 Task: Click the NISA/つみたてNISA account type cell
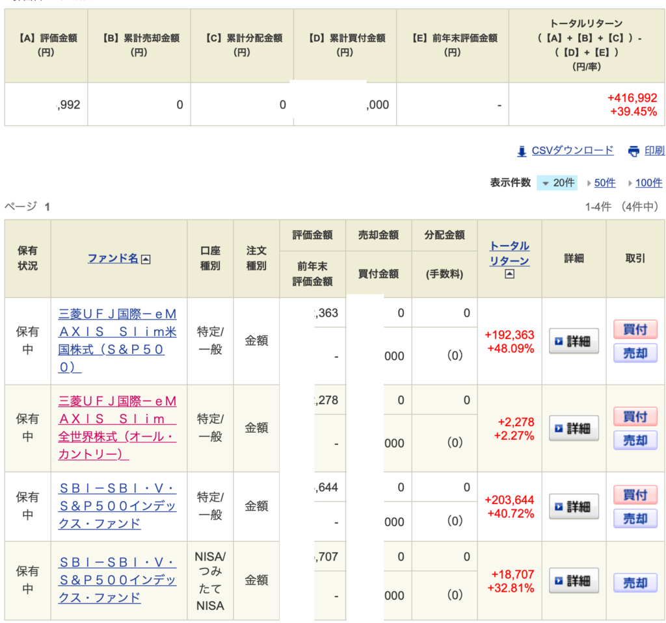210,581
